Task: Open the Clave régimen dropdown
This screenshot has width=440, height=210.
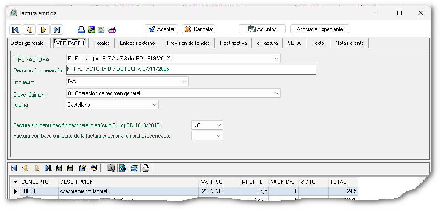Action: pyautogui.click(x=276, y=93)
